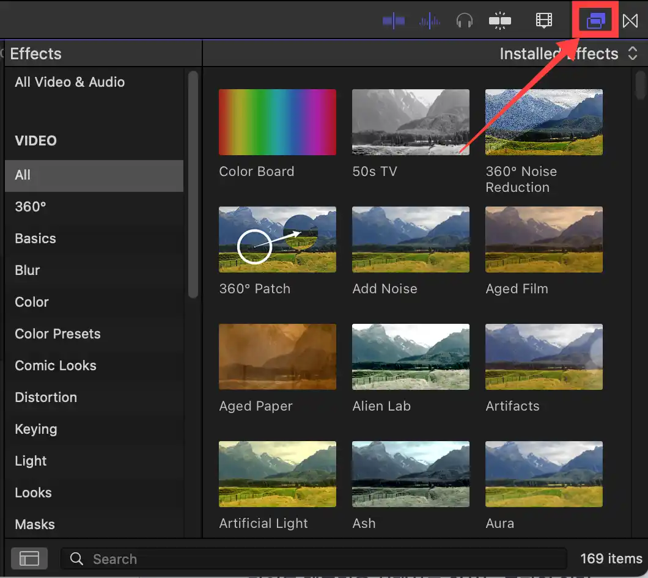This screenshot has width=648, height=578.
Task: Select the Comic Looks category
Action: tap(94, 365)
